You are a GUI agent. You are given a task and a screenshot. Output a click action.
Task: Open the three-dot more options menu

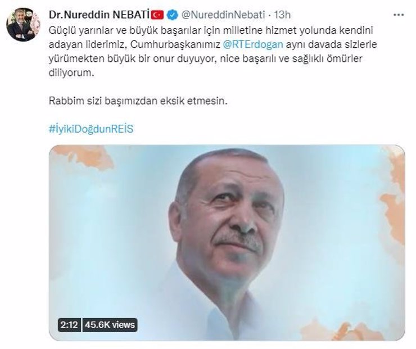[398, 15]
